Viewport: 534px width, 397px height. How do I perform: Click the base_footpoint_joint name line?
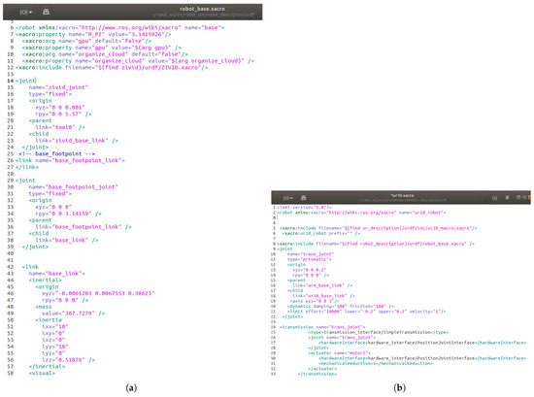click(73, 187)
